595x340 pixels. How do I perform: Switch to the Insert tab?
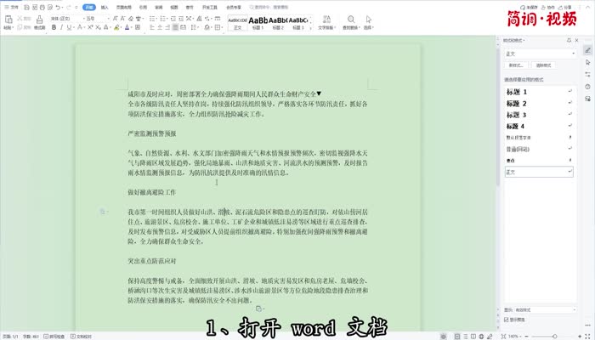pyautogui.click(x=105, y=7)
